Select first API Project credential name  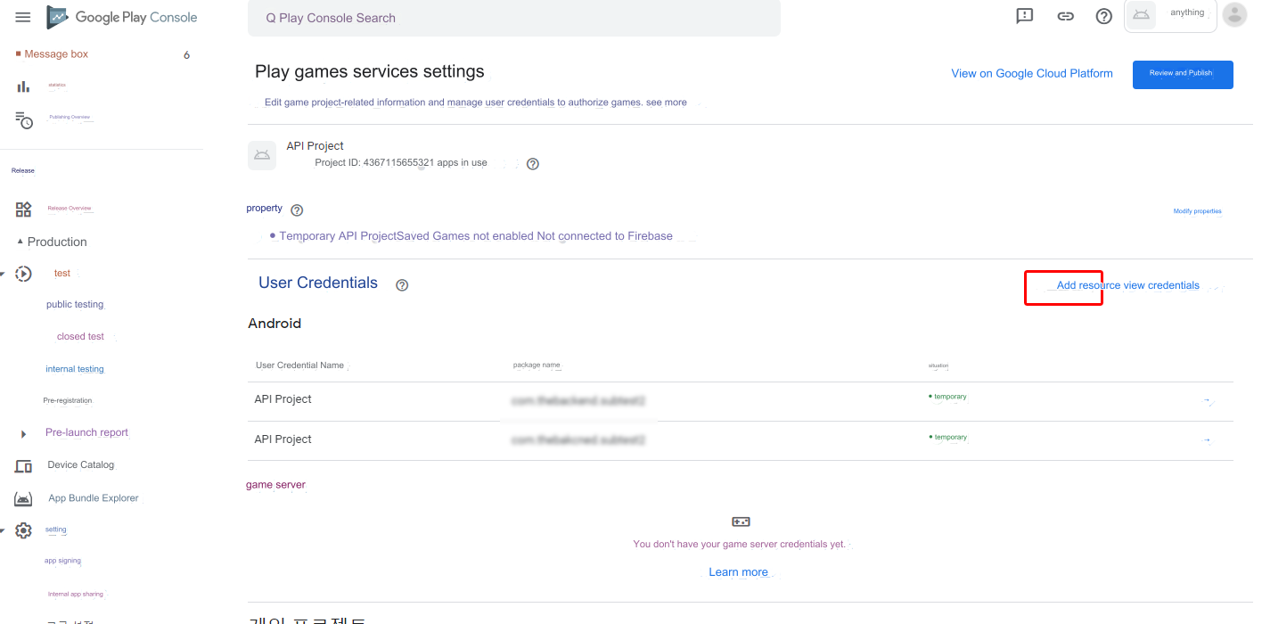283,399
